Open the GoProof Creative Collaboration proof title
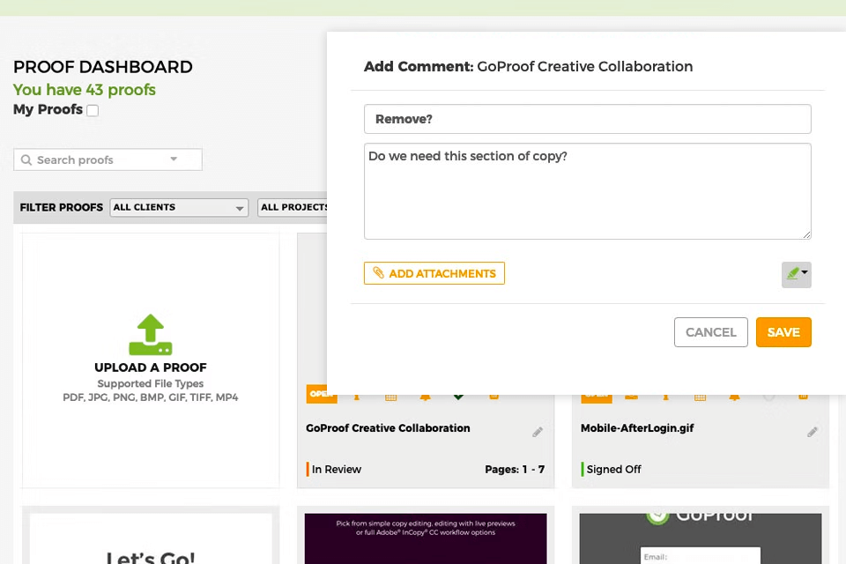 (x=388, y=428)
